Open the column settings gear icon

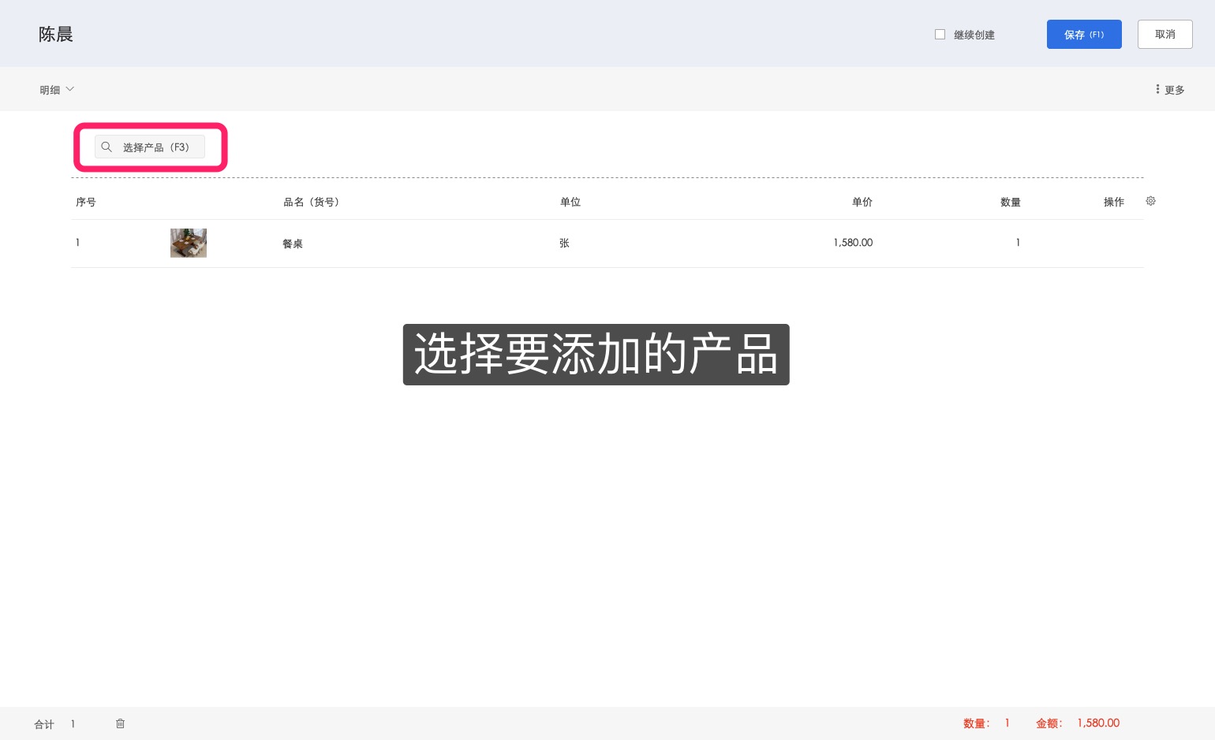[x=1150, y=201]
